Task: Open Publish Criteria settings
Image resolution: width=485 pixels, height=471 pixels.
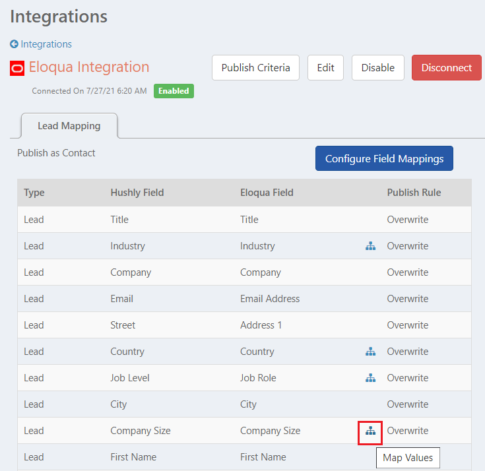Action: (255, 68)
